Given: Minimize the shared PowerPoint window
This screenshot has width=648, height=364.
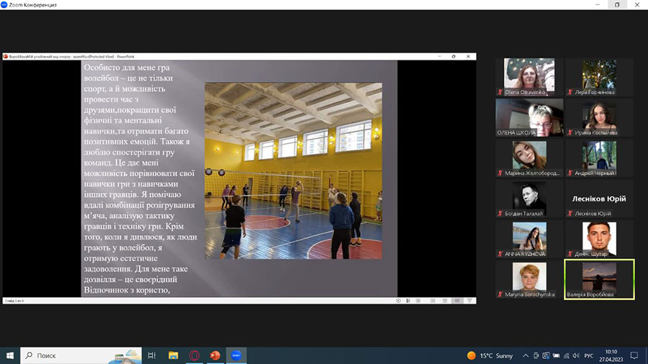Looking at the screenshot, I should point(439,57).
